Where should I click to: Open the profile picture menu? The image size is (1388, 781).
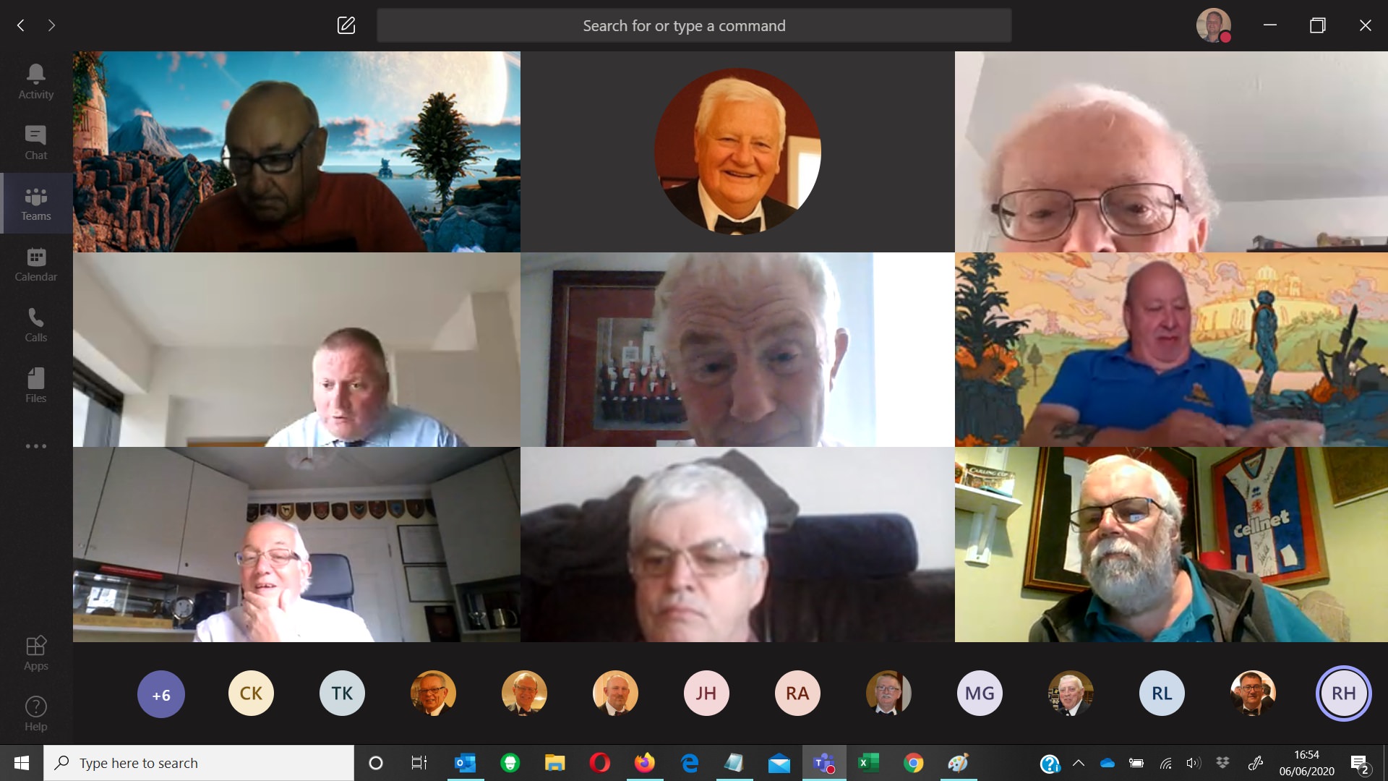(x=1213, y=25)
